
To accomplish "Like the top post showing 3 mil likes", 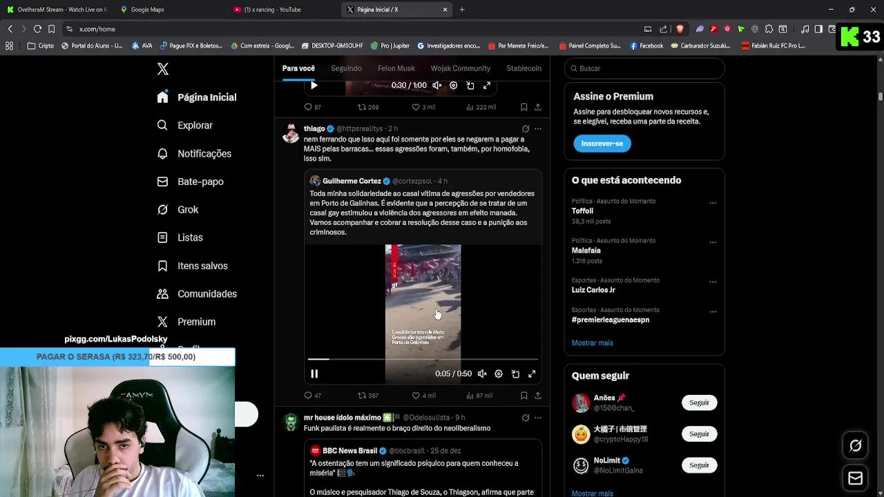I will point(423,107).
